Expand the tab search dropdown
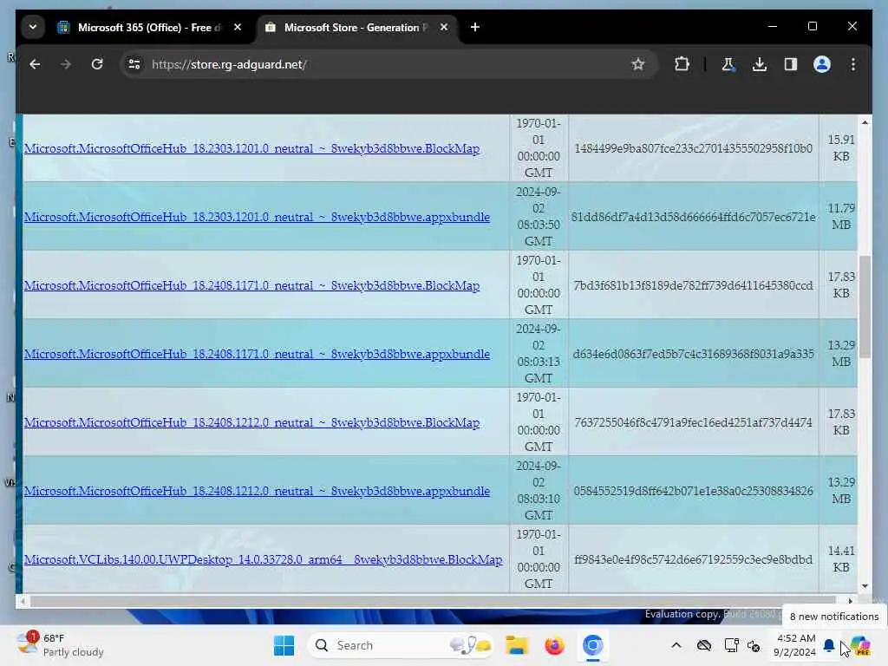 [x=33, y=27]
